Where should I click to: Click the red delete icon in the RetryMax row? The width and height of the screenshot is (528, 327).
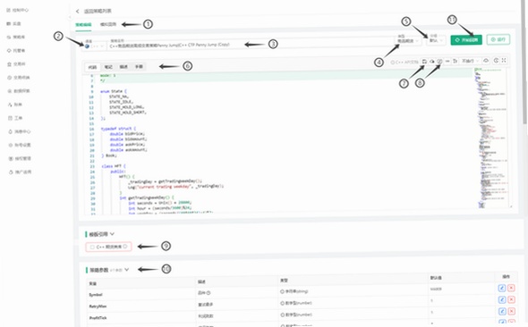click(511, 299)
